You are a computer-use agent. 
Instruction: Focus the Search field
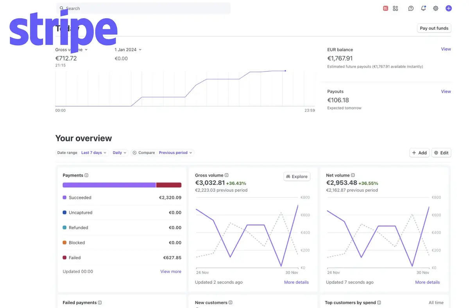143,8
